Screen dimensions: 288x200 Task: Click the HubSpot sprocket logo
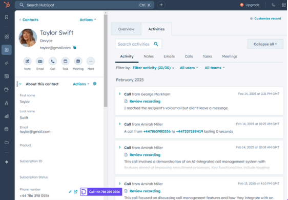[7, 5]
